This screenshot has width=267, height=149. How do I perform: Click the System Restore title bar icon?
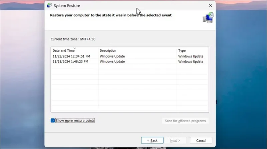click(49, 5)
